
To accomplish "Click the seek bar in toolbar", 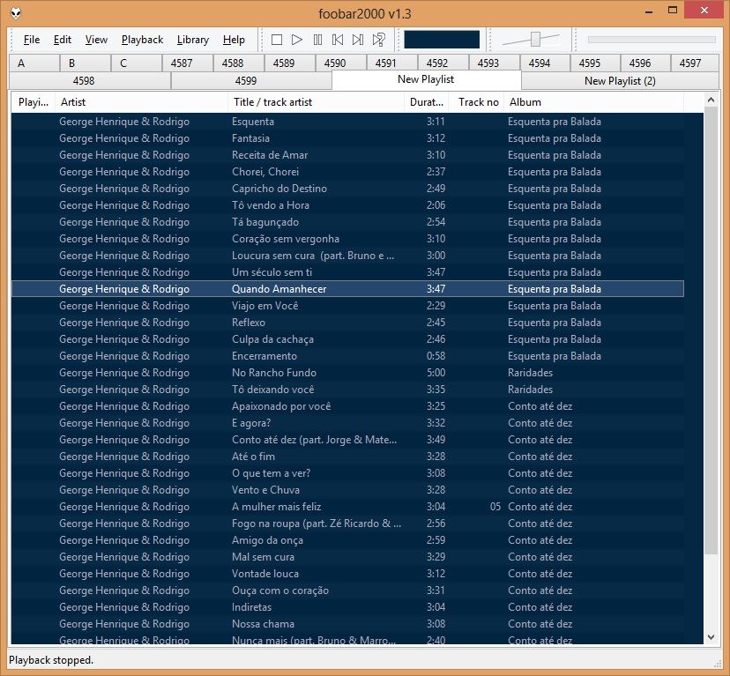I will click(x=651, y=40).
